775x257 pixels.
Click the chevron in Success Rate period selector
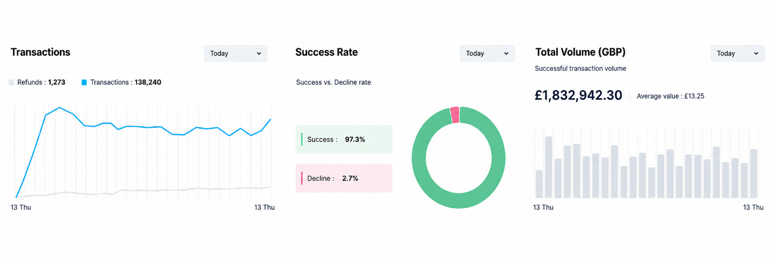pyautogui.click(x=506, y=53)
